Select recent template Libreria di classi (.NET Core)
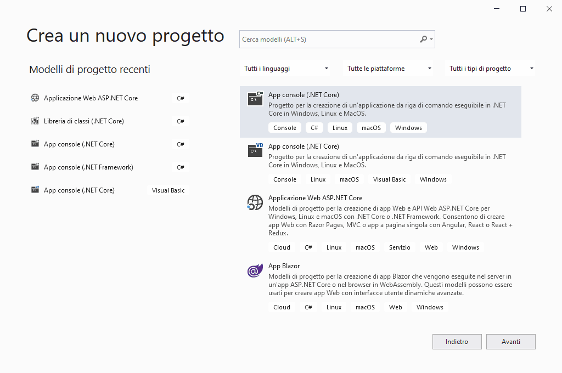This screenshot has height=373, width=562. pyautogui.click(x=110, y=121)
